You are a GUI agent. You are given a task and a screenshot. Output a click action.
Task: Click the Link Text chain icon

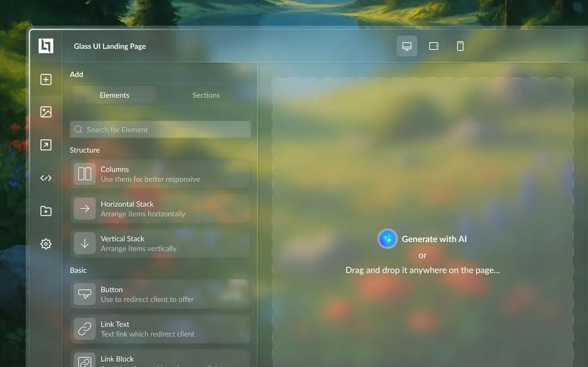[85, 329]
